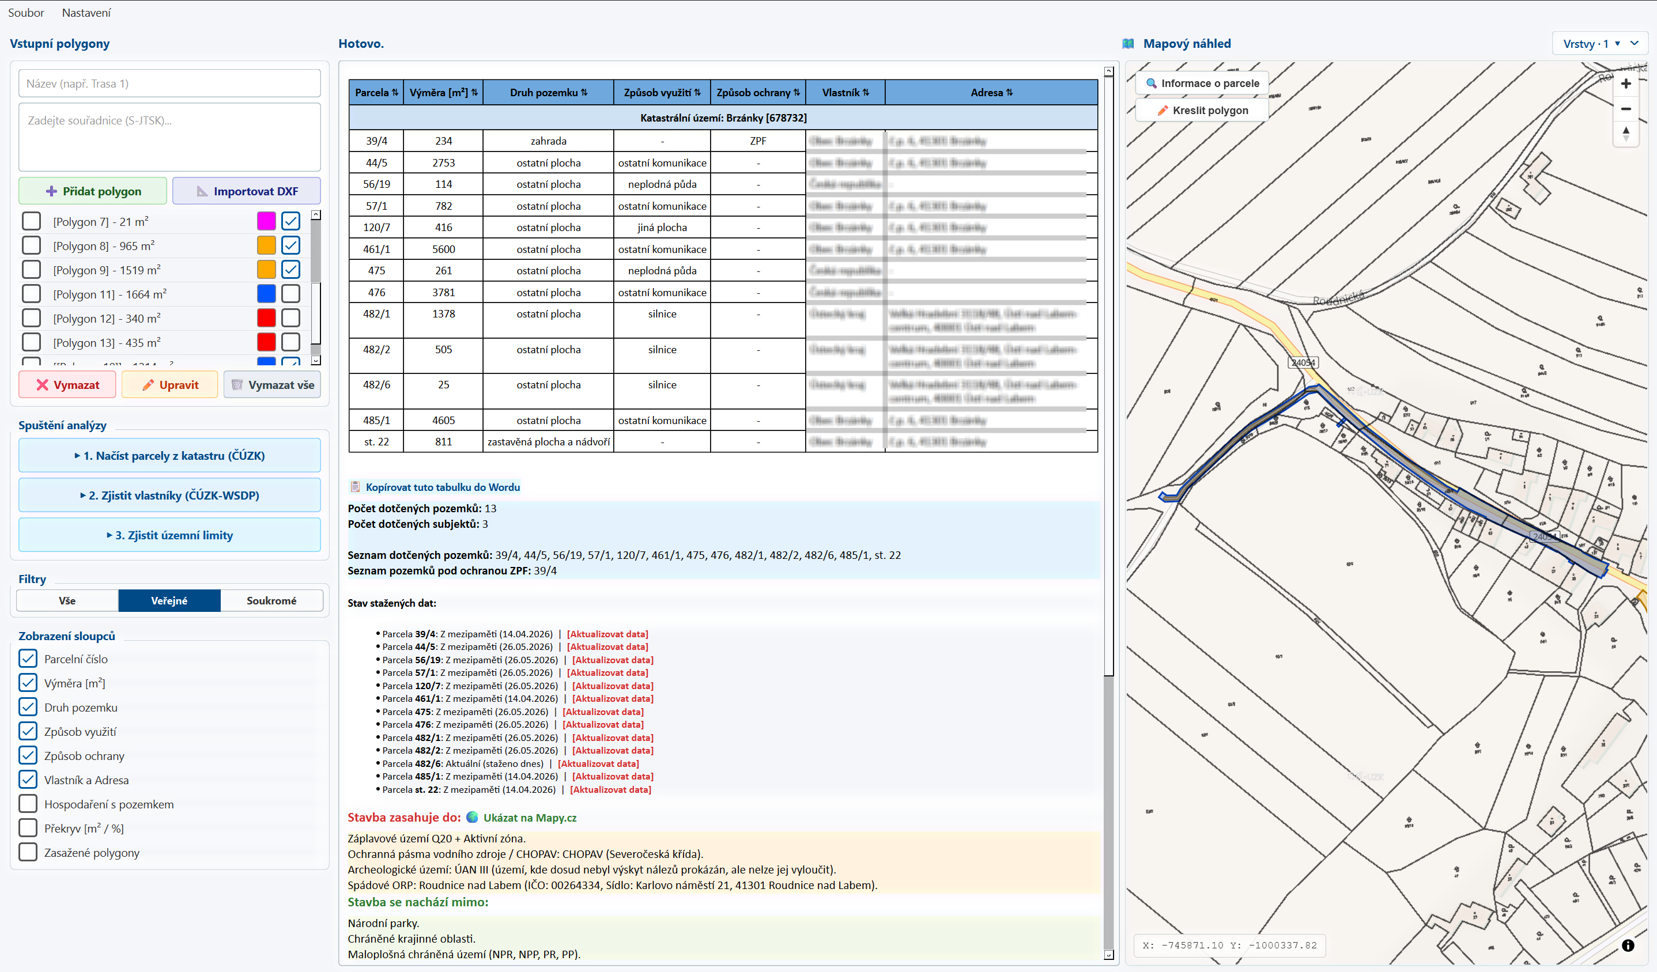Sort table by Parcela column arrows
The image size is (1657, 972).
click(x=395, y=93)
